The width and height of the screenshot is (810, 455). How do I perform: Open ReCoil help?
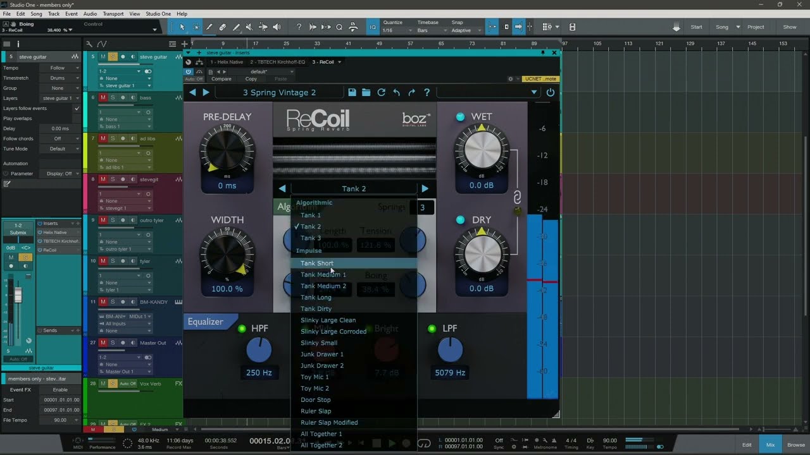(x=427, y=92)
